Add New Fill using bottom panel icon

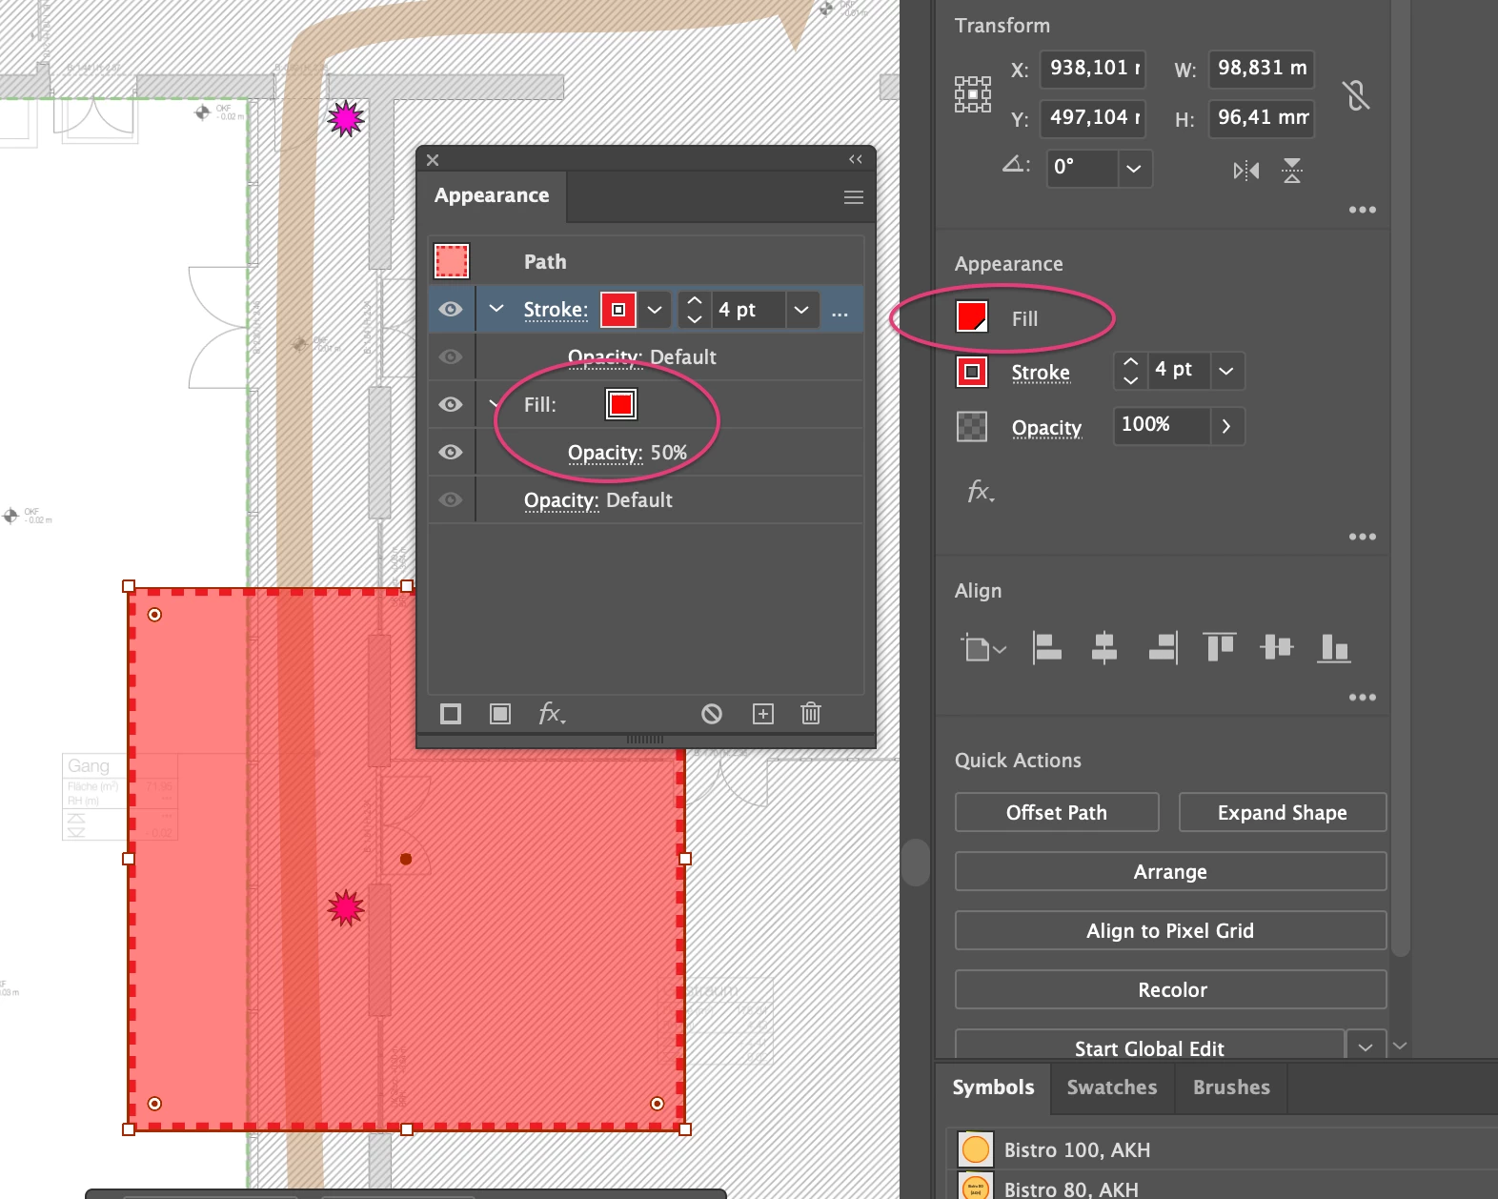point(500,714)
